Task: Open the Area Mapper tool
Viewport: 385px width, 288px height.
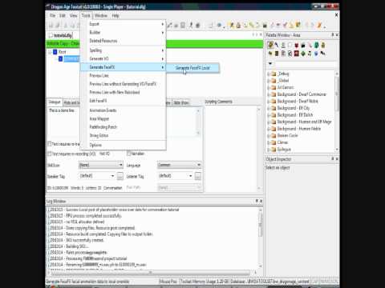Action: (x=124, y=118)
